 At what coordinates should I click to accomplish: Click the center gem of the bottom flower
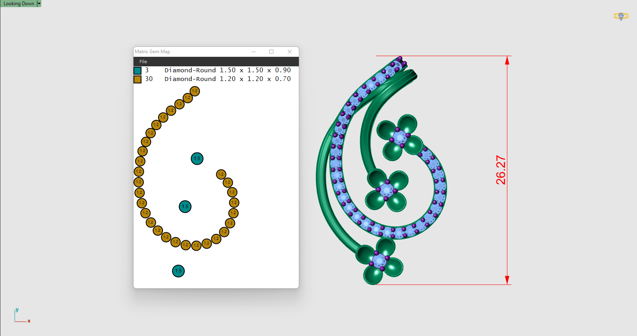click(x=379, y=261)
